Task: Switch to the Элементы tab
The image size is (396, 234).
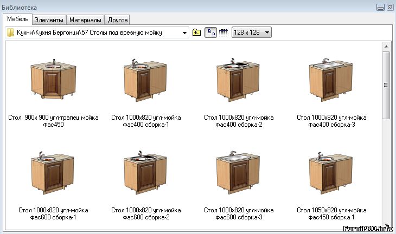Action: (x=49, y=20)
